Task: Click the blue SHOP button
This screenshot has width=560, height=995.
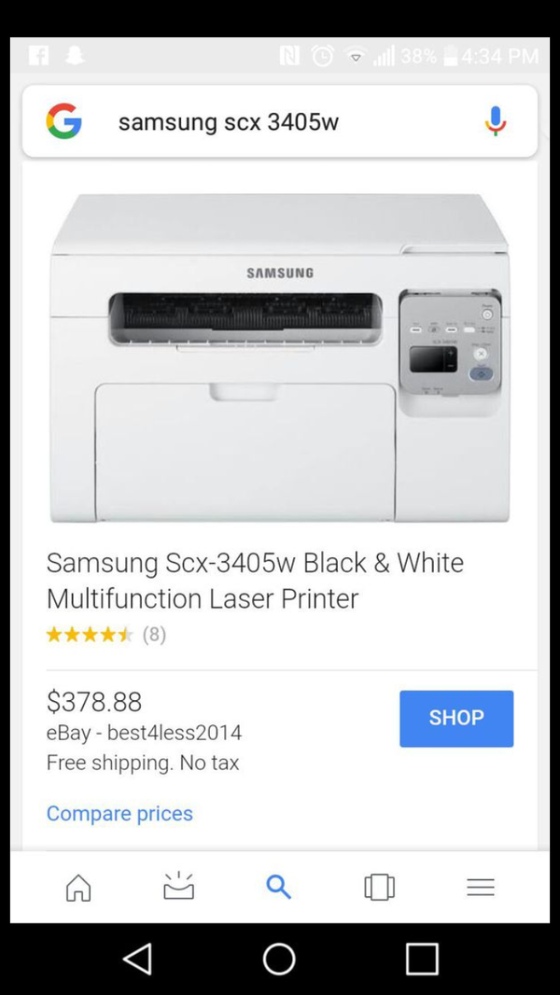Action: (456, 719)
